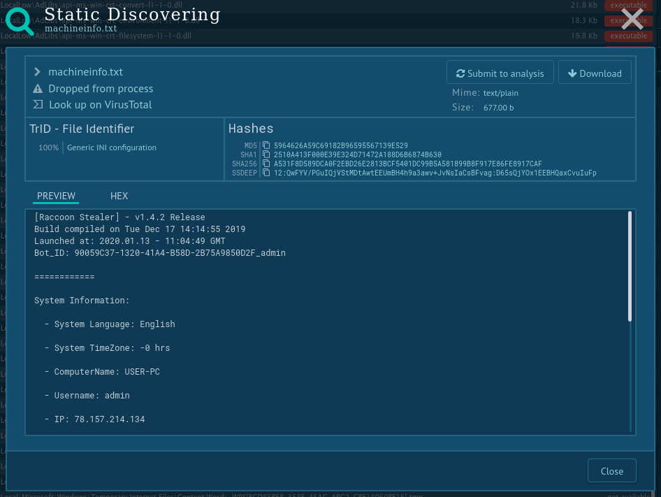Image resolution: width=661 pixels, height=497 pixels.
Task: Submit the file to analysis
Action: coord(500,73)
